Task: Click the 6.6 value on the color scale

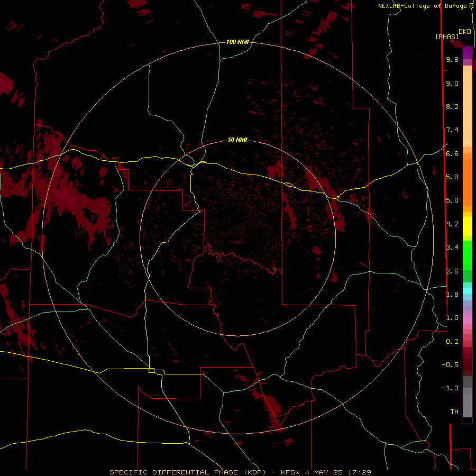Action: (x=452, y=153)
